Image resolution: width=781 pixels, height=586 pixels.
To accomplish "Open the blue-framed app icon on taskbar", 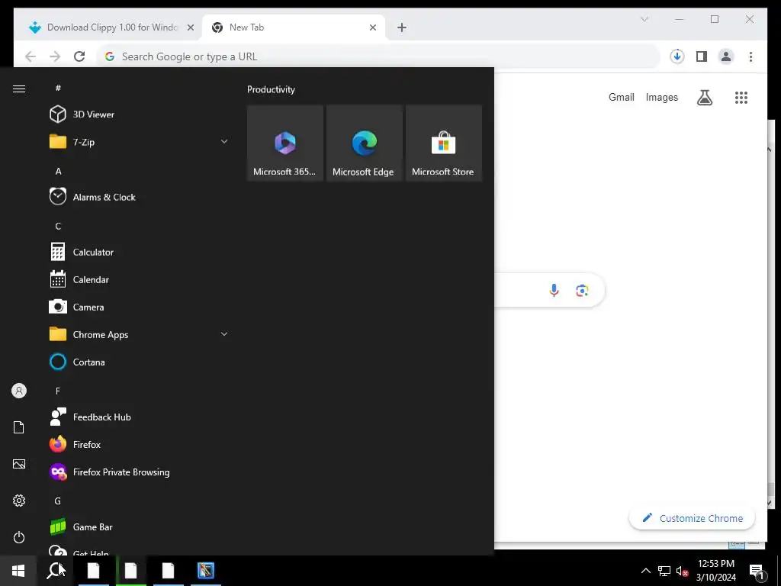I will 205,571.
